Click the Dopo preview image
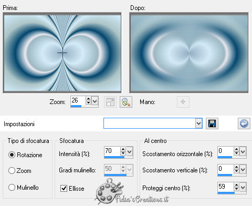The height and width of the screenshot is (206, 252). point(189,53)
